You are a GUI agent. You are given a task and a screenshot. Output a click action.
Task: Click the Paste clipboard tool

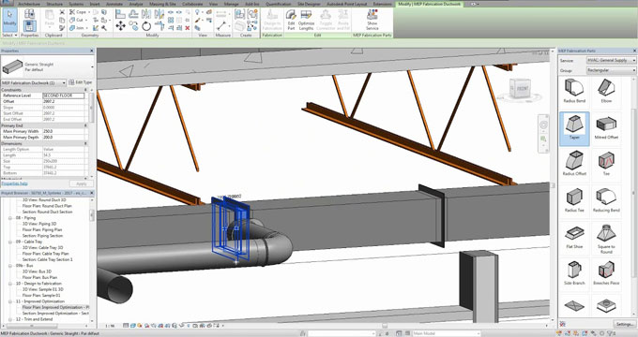(x=49, y=19)
